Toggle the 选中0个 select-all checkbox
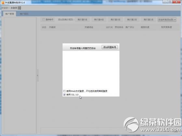182x136 pixels. [x=44, y=19]
